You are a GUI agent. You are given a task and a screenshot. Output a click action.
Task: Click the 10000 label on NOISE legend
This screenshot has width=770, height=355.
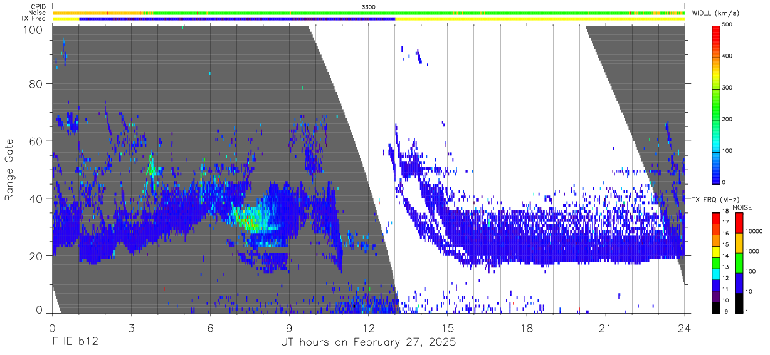point(754,231)
